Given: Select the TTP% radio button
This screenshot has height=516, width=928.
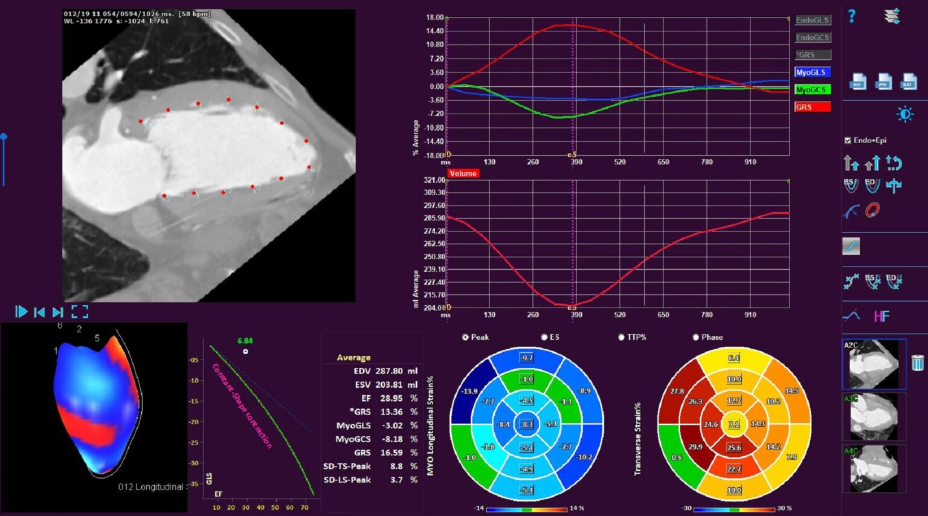Looking at the screenshot, I should click(621, 337).
